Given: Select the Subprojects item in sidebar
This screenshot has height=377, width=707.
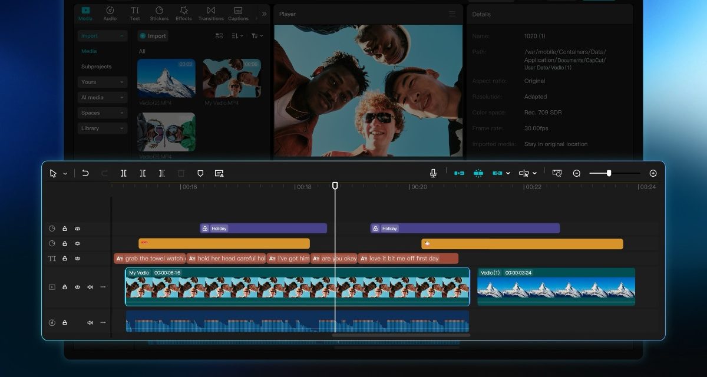Looking at the screenshot, I should [96, 67].
